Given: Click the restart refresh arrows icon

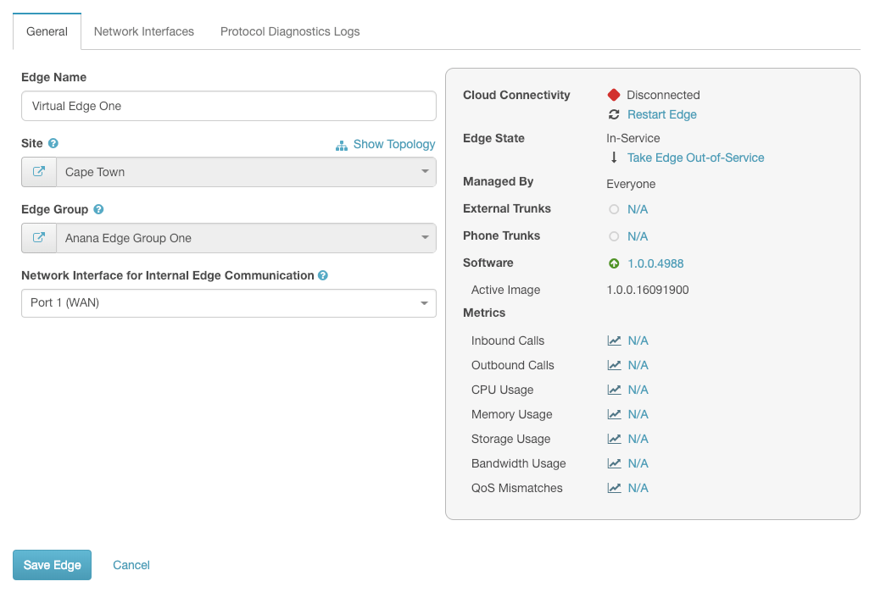Looking at the screenshot, I should pos(614,114).
